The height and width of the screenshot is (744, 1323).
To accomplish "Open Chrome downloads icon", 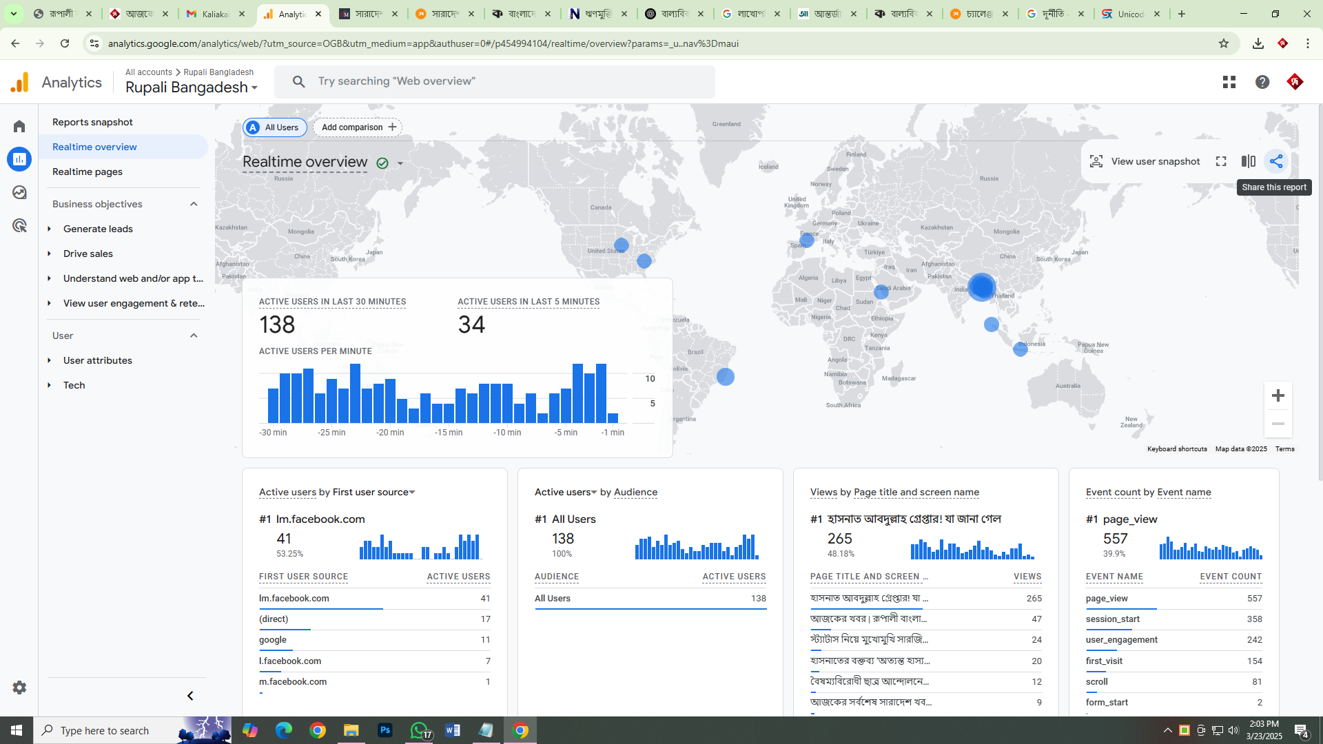I will [1258, 43].
